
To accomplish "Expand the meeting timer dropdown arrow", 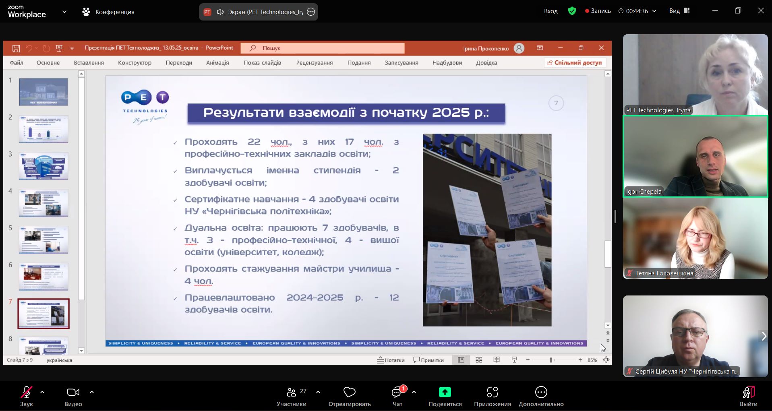I will click(654, 11).
